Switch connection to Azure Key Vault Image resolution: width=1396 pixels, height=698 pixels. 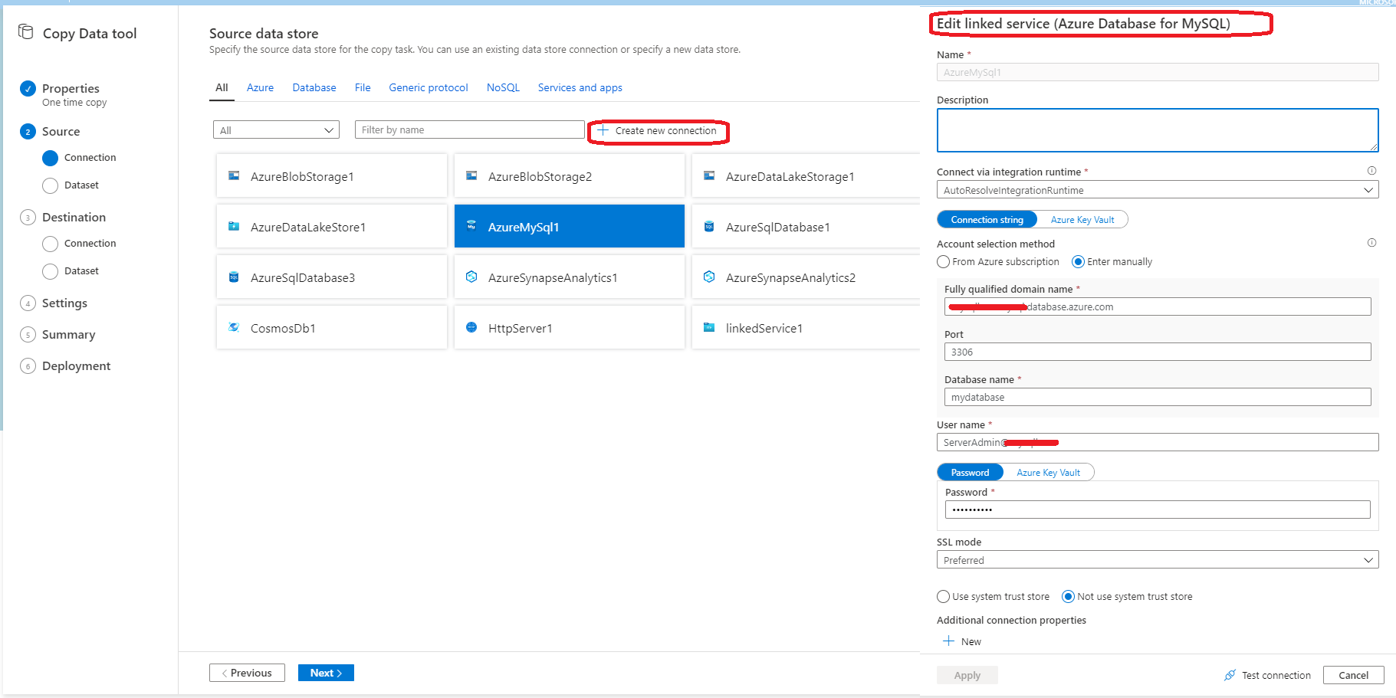[x=1082, y=220]
